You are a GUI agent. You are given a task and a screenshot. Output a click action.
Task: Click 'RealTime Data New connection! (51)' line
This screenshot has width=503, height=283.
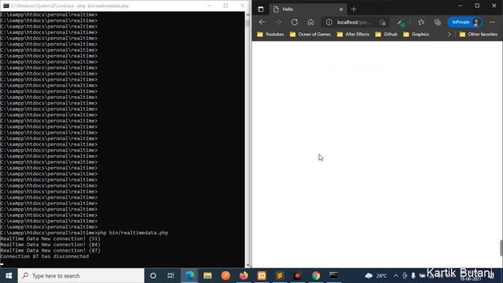coord(50,239)
